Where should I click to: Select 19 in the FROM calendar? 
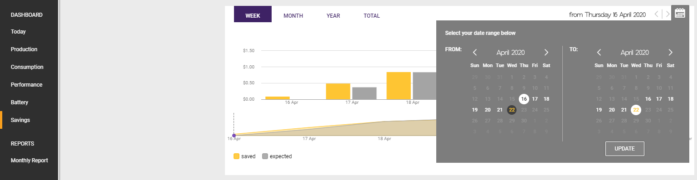coord(475,110)
